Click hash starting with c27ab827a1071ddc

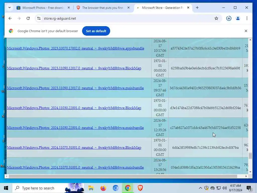[205, 128]
